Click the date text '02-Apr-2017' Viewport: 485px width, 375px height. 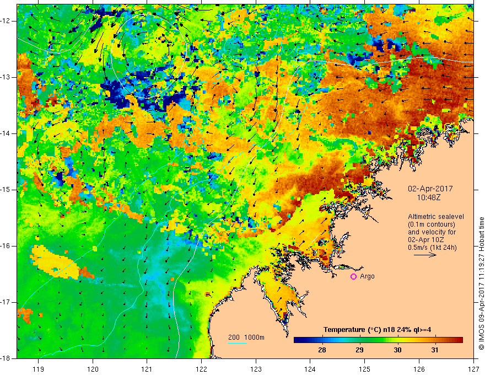pos(430,189)
